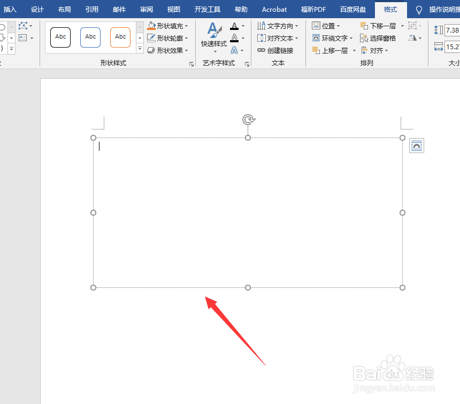This screenshot has width=460, height=404.
Task: Switch to the 设计 Design tab
Action: [37, 10]
